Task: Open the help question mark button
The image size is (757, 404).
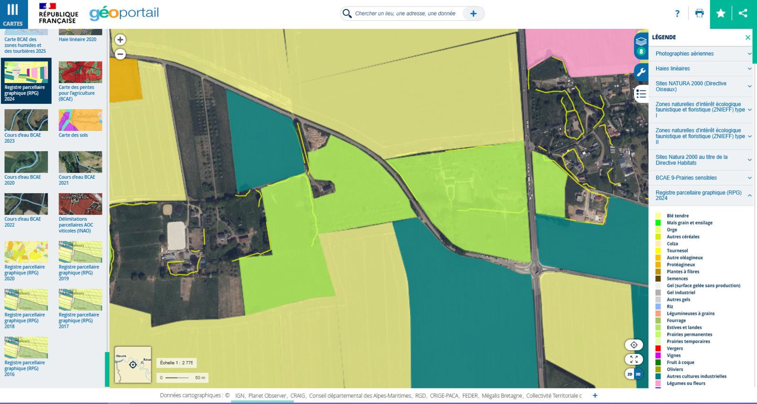Action: coord(677,13)
